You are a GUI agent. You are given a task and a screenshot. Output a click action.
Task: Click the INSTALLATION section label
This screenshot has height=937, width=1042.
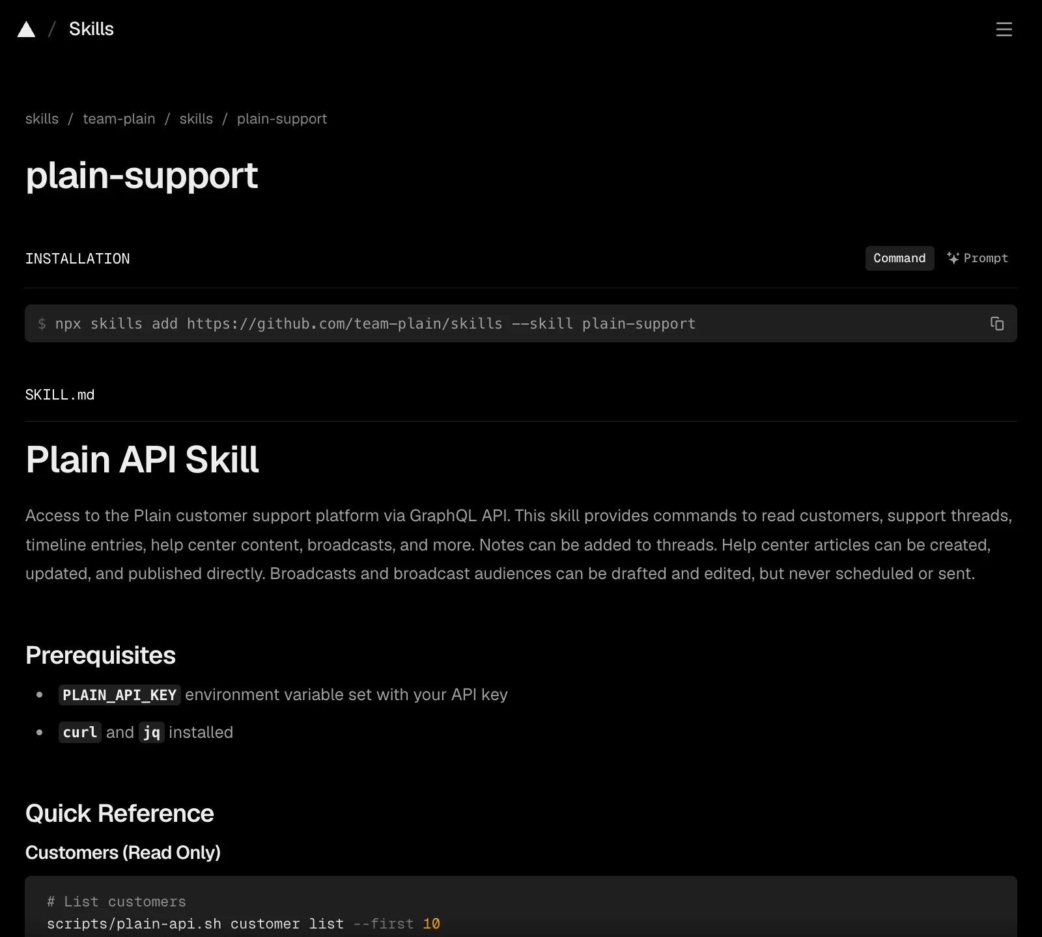coord(77,259)
